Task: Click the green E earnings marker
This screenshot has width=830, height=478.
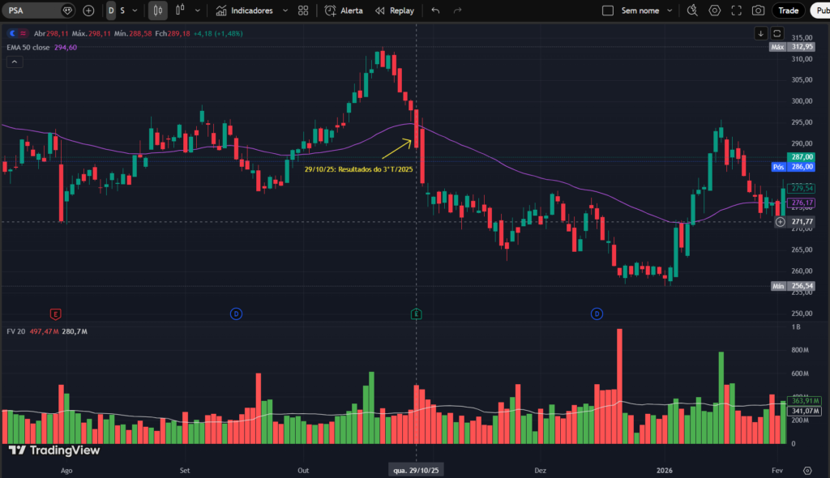Action: 416,314
